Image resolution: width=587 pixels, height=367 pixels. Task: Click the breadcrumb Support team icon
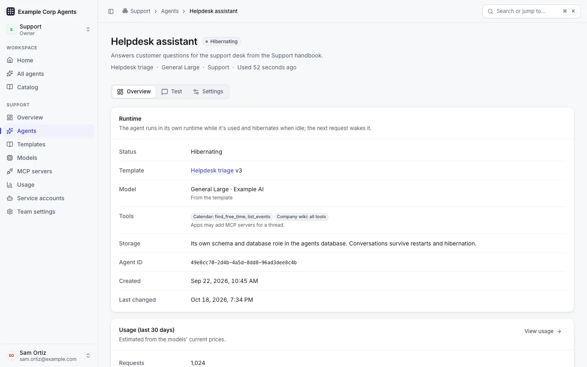125,11
